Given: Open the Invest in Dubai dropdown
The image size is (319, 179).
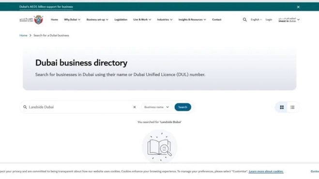Looking at the screenshot, I should pos(289,20).
